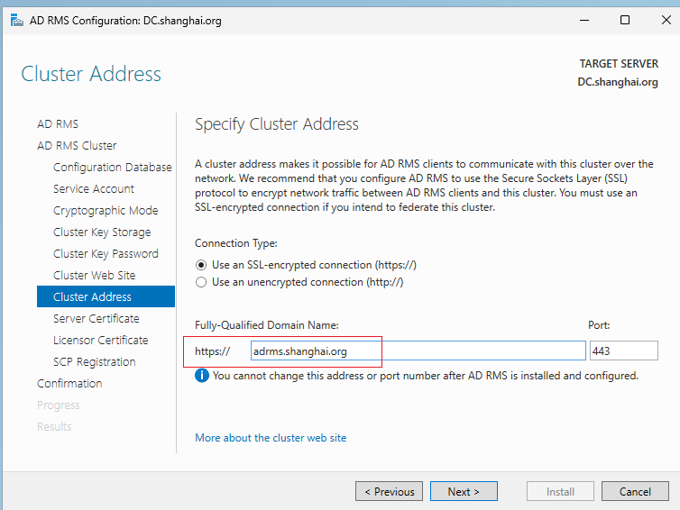Image resolution: width=680 pixels, height=510 pixels.
Task: Open the Cluster Key Password step
Action: (x=106, y=254)
